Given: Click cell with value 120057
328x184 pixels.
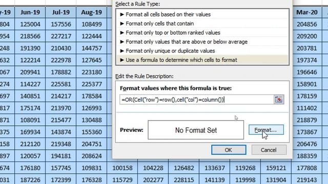Looking at the screenshot, I should coord(30,156).
